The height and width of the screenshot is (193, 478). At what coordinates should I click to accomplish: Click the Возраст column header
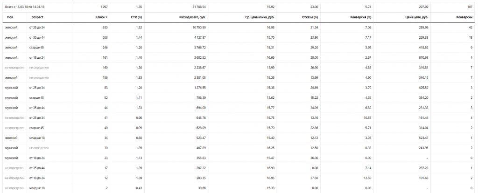[38, 17]
